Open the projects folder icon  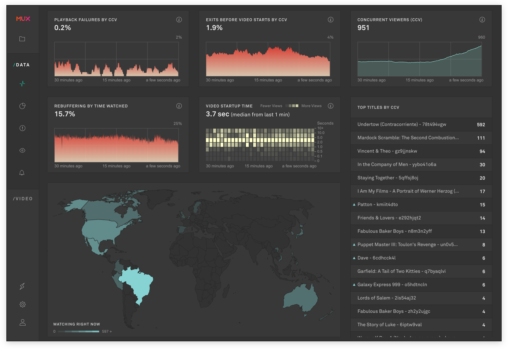coord(22,39)
